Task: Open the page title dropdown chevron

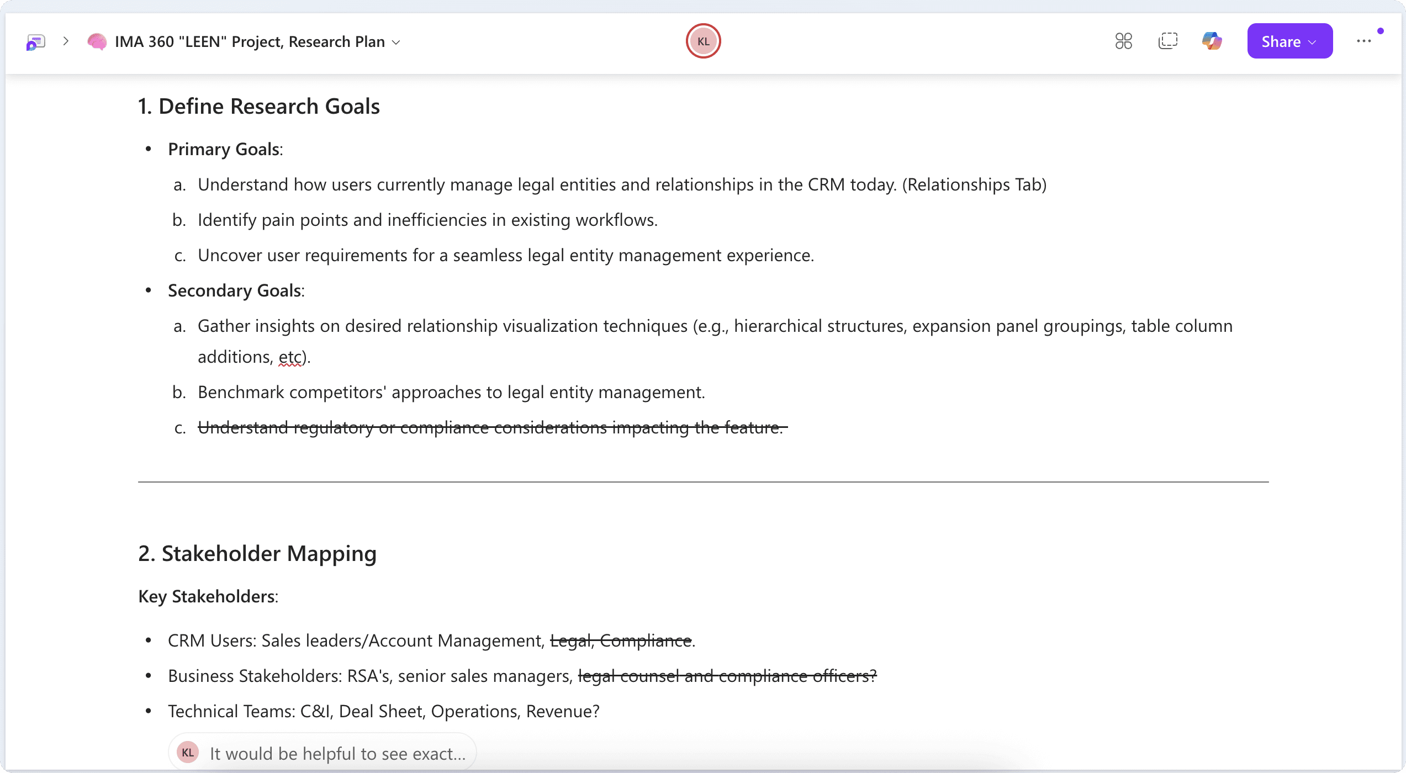Action: (396, 43)
